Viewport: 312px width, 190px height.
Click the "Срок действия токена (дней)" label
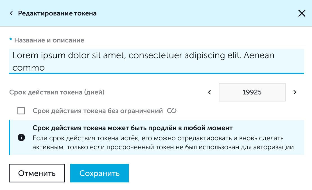coord(57,92)
